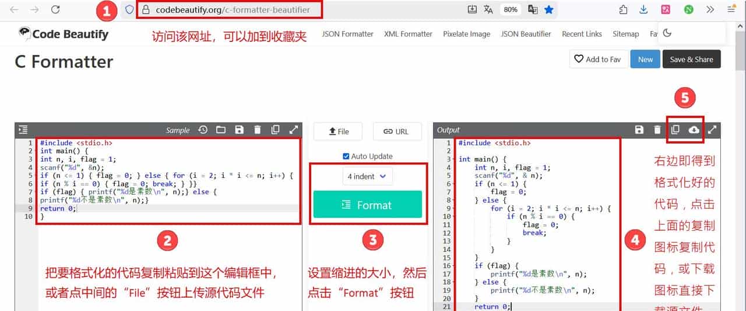This screenshot has width=746, height=311.
Task: Open Sitemap nav link
Action: coord(625,34)
